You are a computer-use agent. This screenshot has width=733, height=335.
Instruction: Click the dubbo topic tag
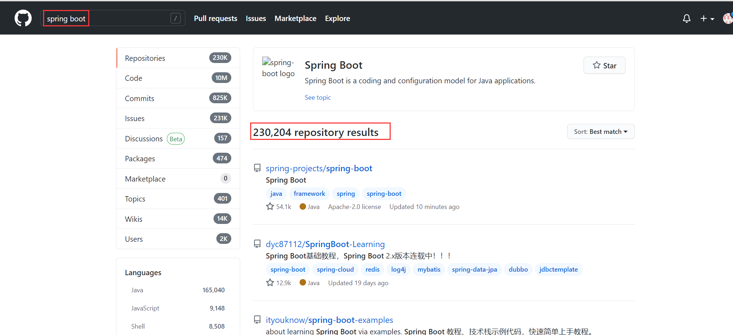click(x=518, y=269)
